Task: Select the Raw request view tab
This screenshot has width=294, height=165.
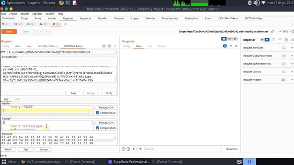Action: [17, 46]
